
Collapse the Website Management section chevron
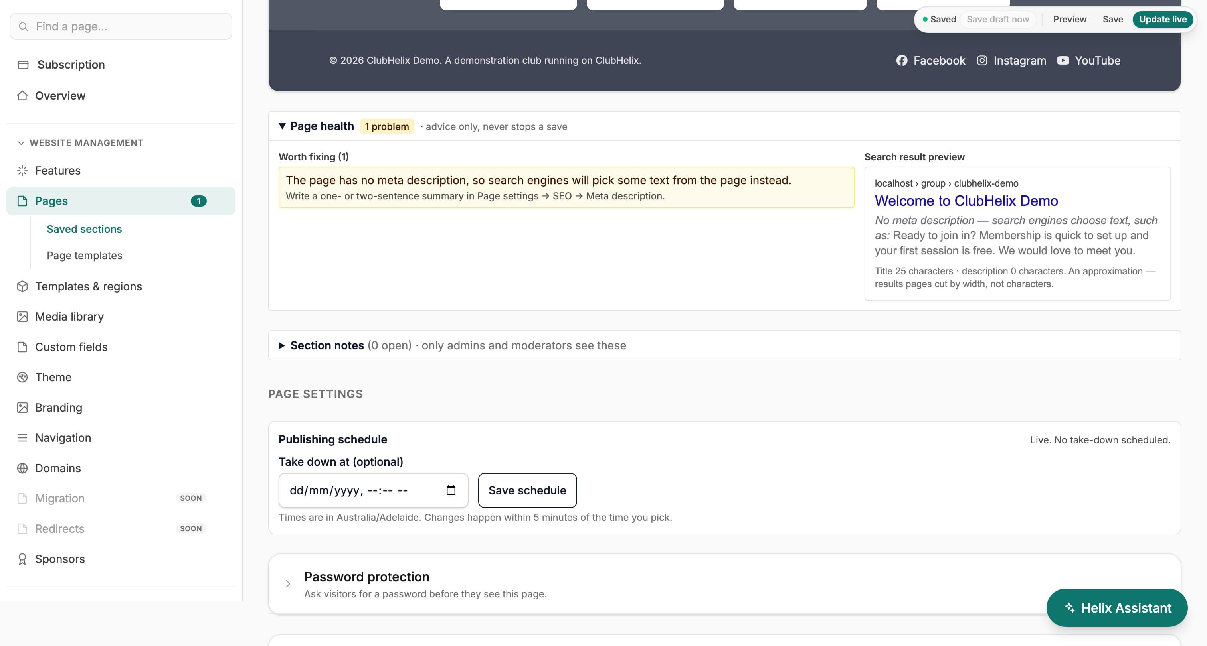click(21, 143)
